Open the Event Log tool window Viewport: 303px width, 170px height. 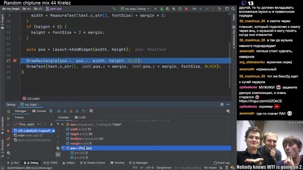(222, 163)
